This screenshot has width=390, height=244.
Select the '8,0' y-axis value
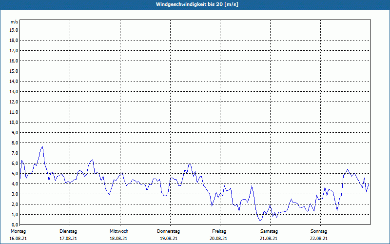click(15, 143)
